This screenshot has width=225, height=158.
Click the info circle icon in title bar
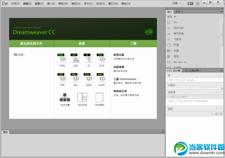198,4
